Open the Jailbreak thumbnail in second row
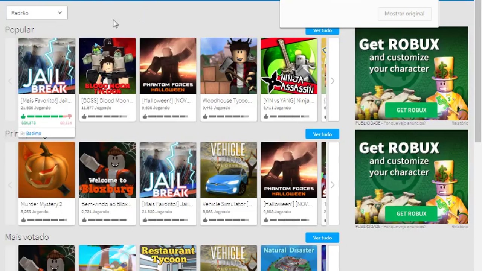Viewport: 482px width, 271px height. point(168,170)
